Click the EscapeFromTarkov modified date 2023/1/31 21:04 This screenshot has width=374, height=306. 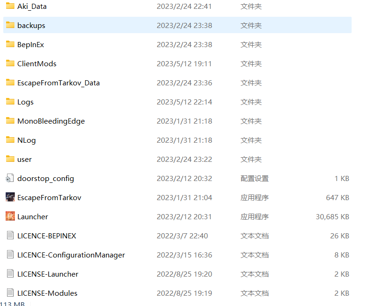184,198
